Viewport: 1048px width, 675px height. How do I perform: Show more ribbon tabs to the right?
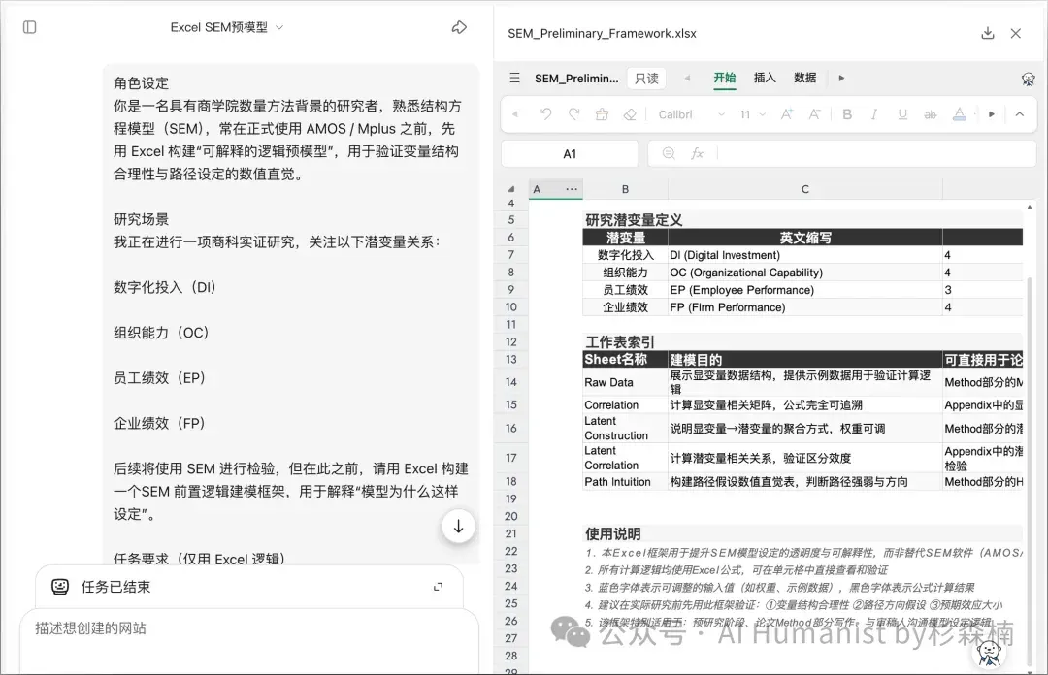tap(841, 79)
